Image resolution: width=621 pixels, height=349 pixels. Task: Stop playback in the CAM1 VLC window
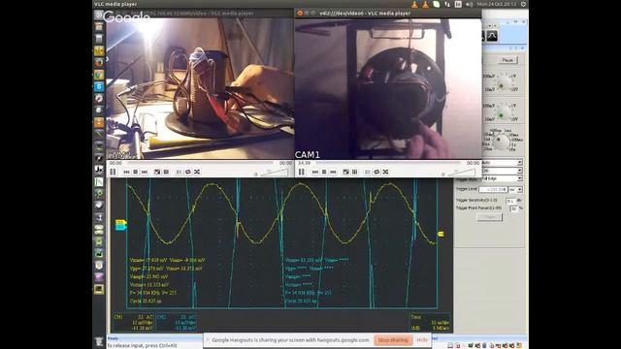(324, 172)
